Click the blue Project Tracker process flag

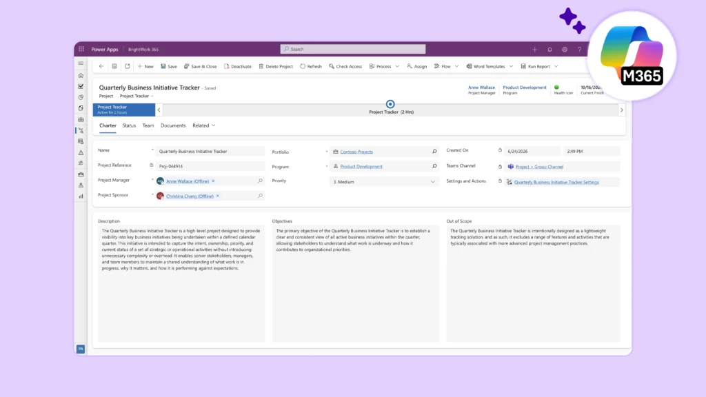pos(124,110)
